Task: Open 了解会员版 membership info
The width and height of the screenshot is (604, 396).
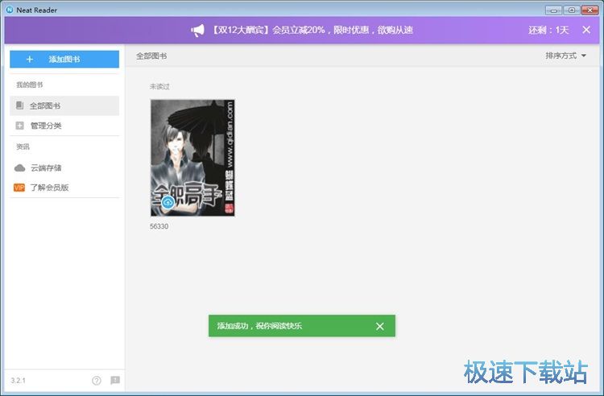Action: click(x=64, y=188)
